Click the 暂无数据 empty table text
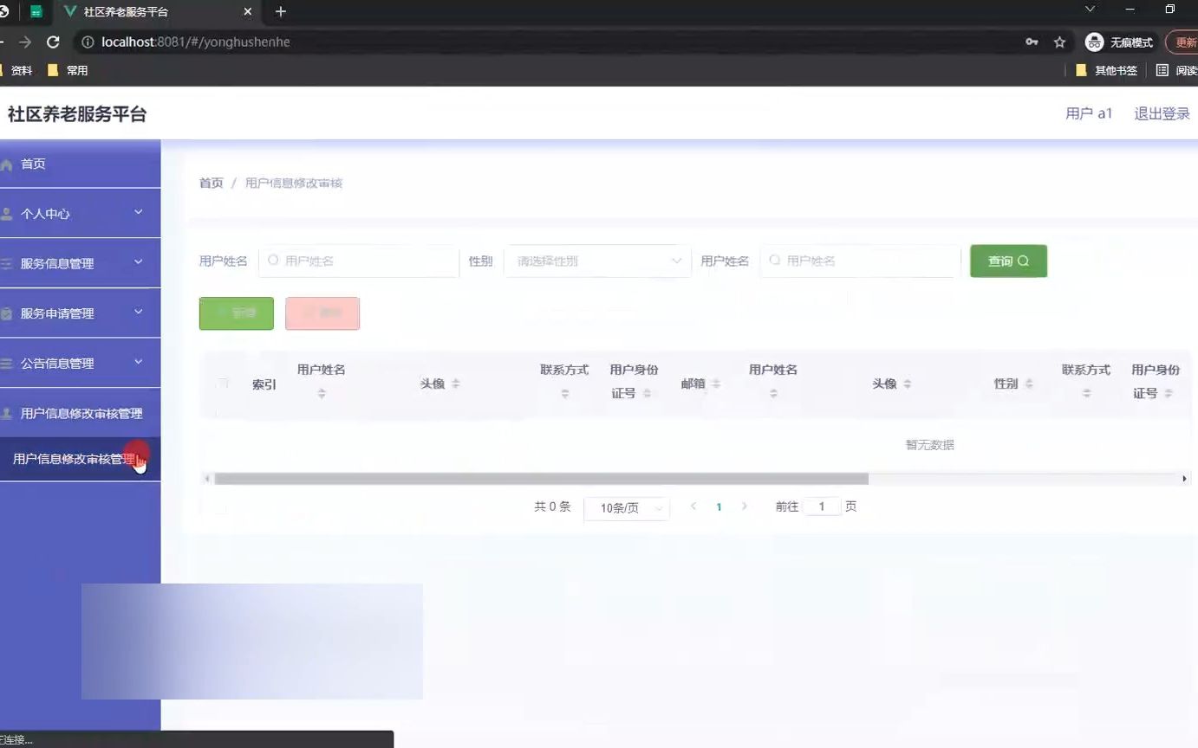1198x748 pixels. tap(930, 445)
